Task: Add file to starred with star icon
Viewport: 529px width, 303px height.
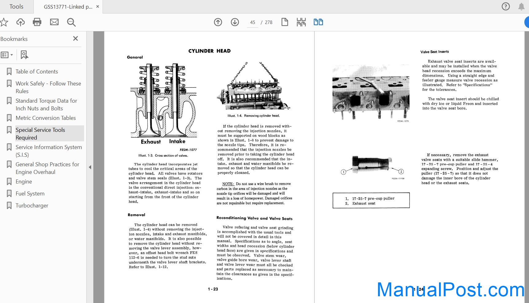Action: click(4, 22)
